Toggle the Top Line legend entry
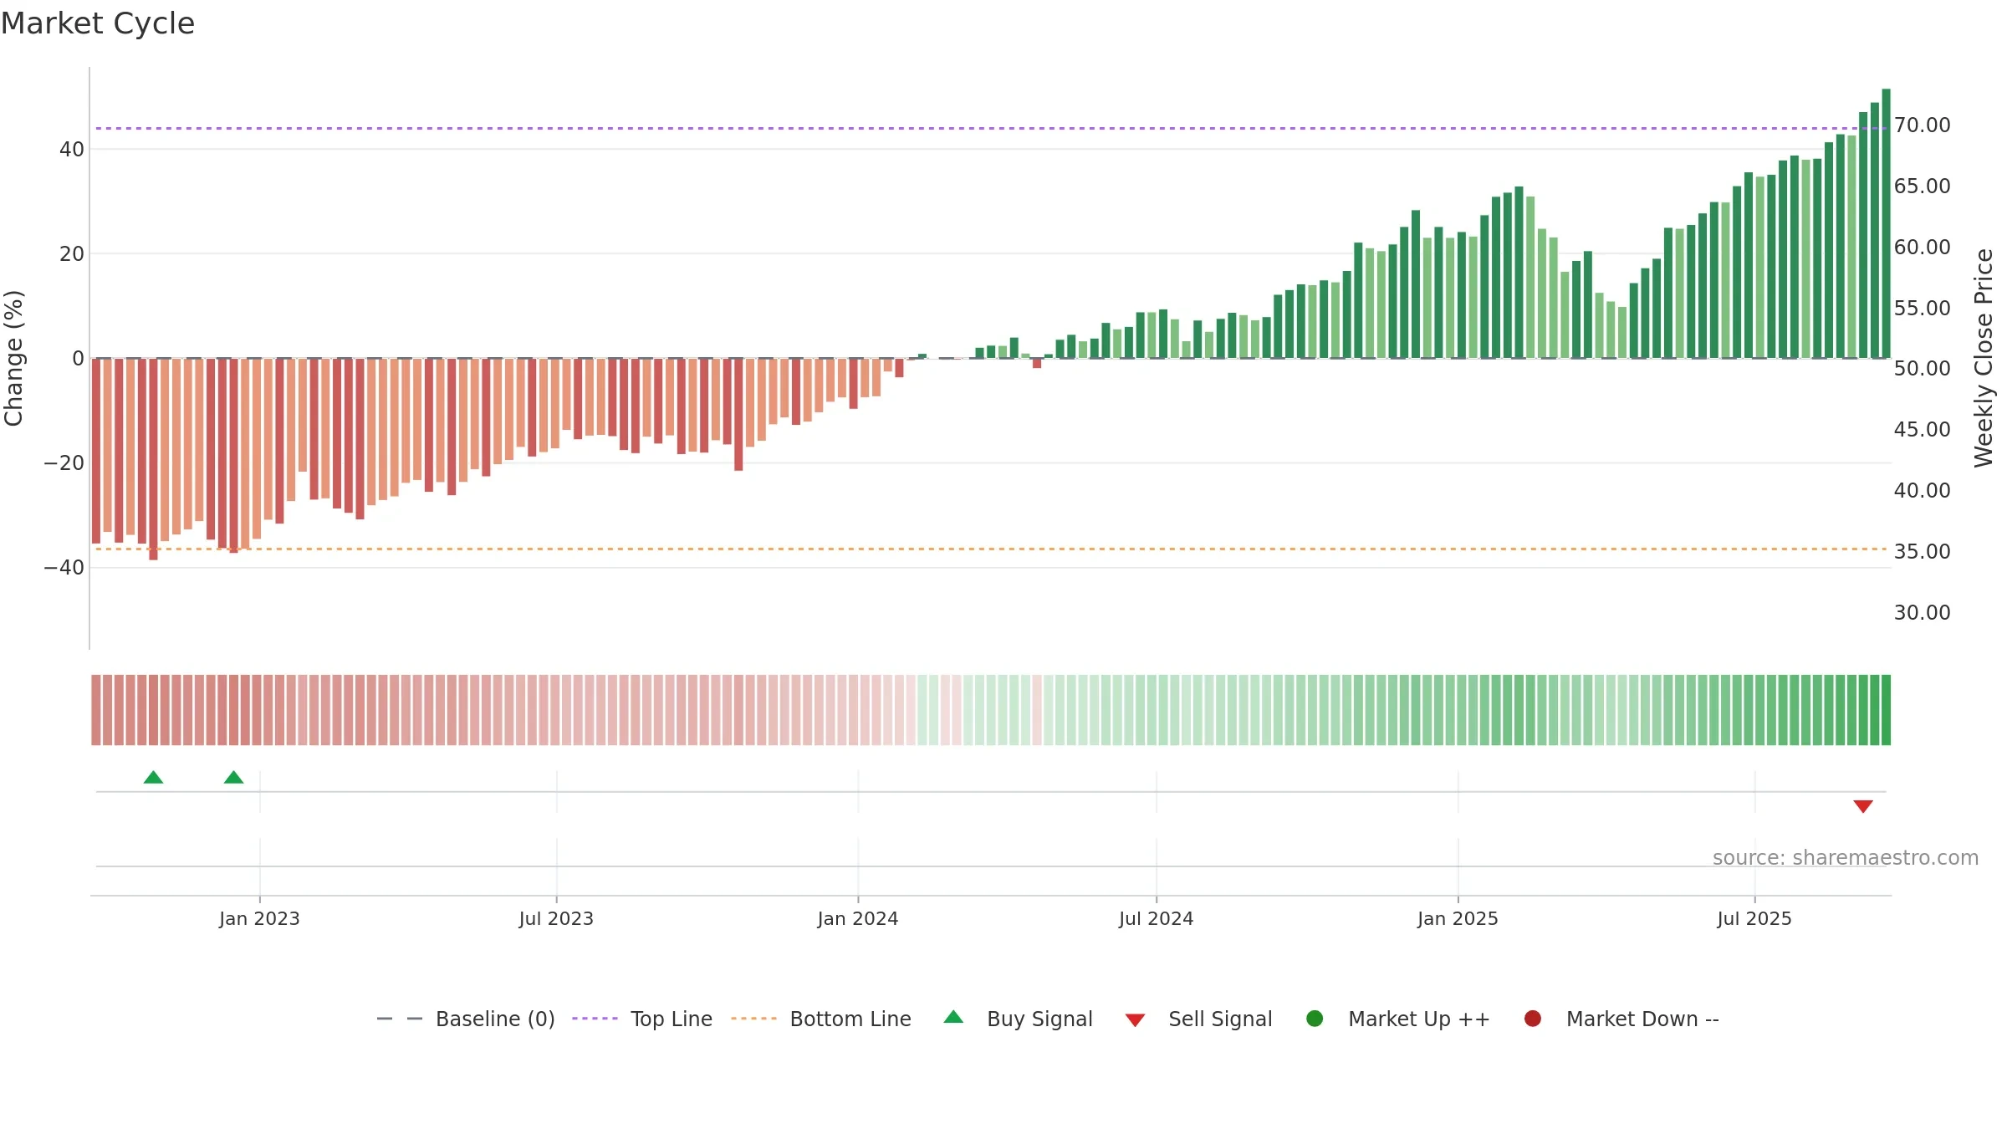 click(x=642, y=1019)
